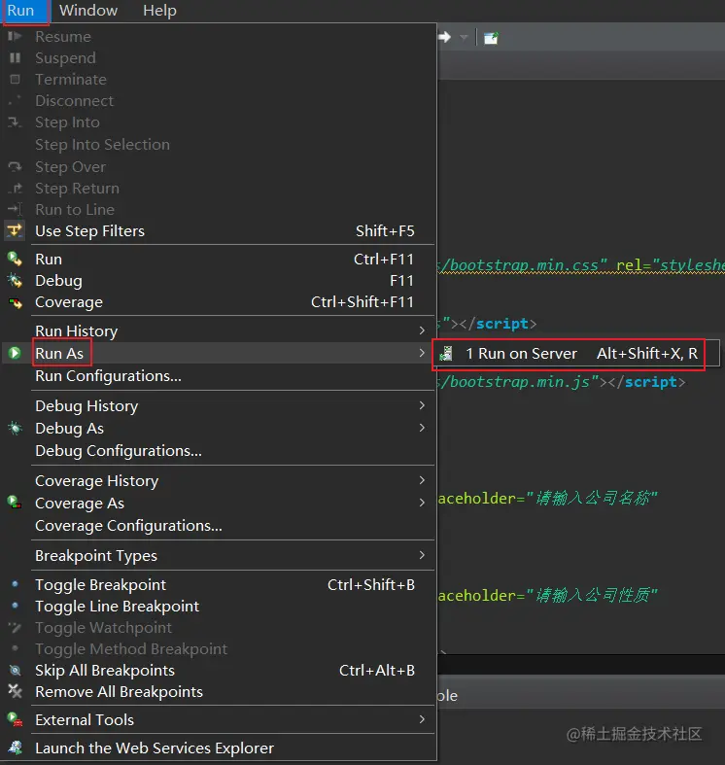Expand the Coverage As submenu arrow
This screenshot has width=725, height=765.
point(422,503)
